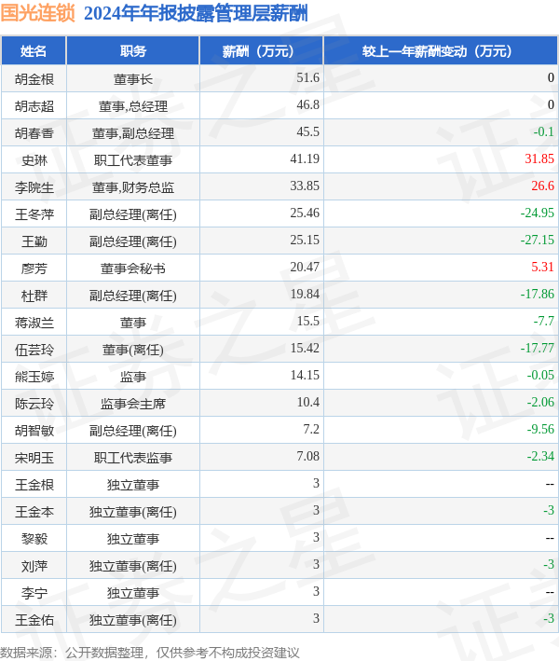Click the green change value -24.95
Viewport: 559px width, 661px height.
click(x=537, y=213)
